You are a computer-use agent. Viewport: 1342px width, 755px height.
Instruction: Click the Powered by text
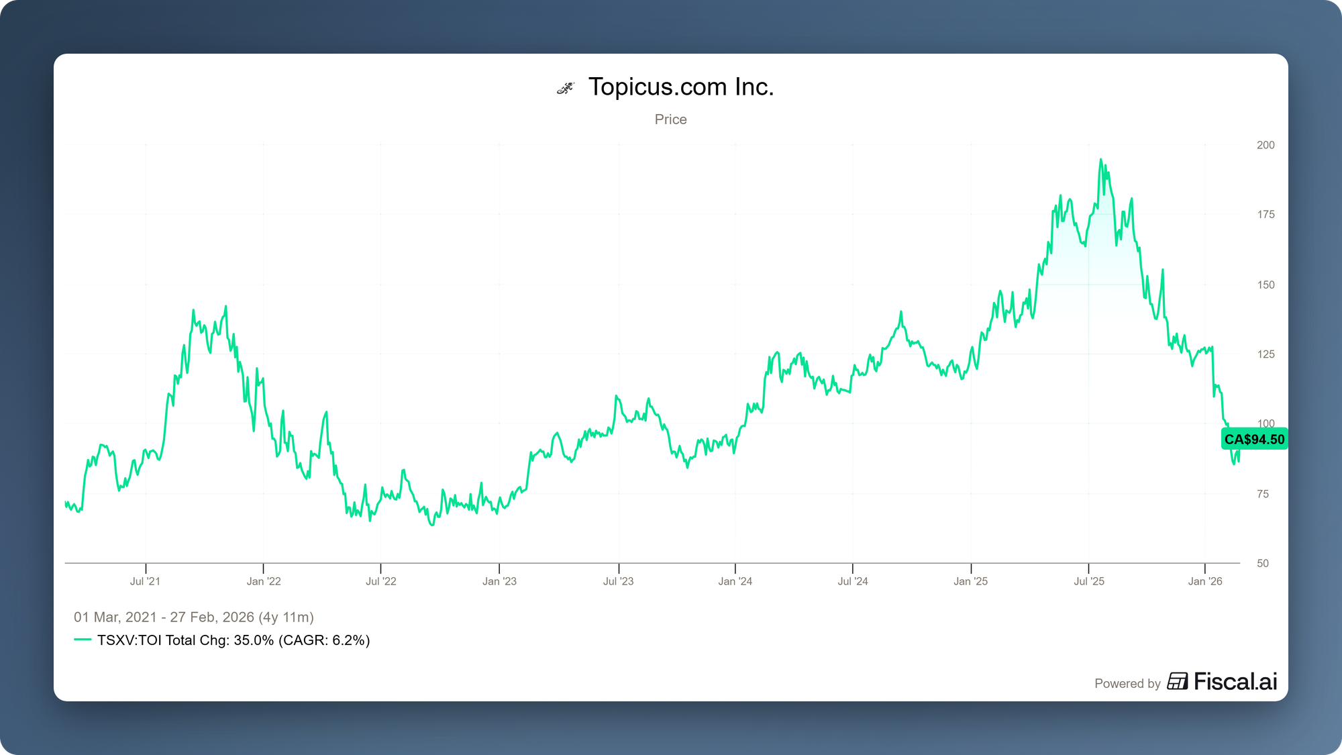pyautogui.click(x=1127, y=683)
